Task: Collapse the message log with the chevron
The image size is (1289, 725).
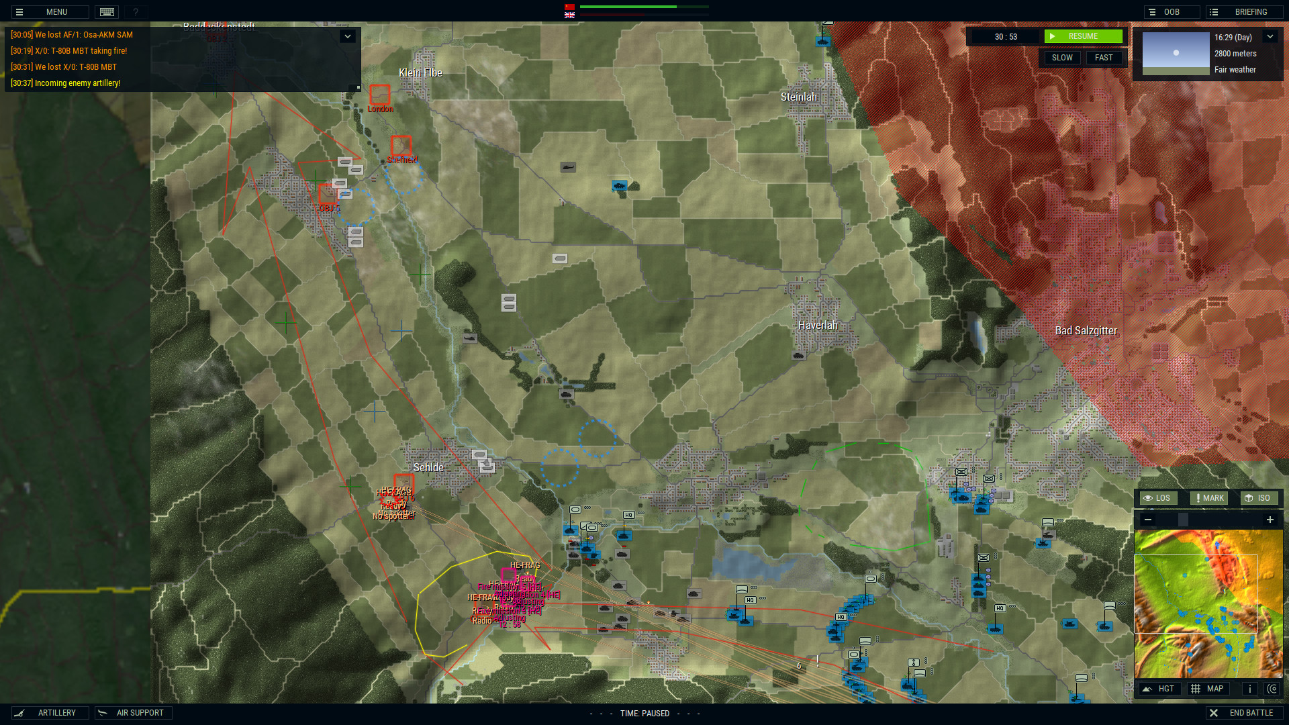Action: (x=347, y=36)
